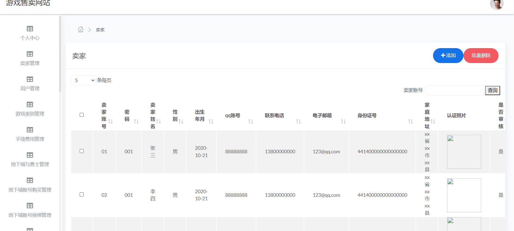Click the 地下城账号换绑管理 grid icon
The height and width of the screenshot is (231, 514).
click(x=30, y=205)
